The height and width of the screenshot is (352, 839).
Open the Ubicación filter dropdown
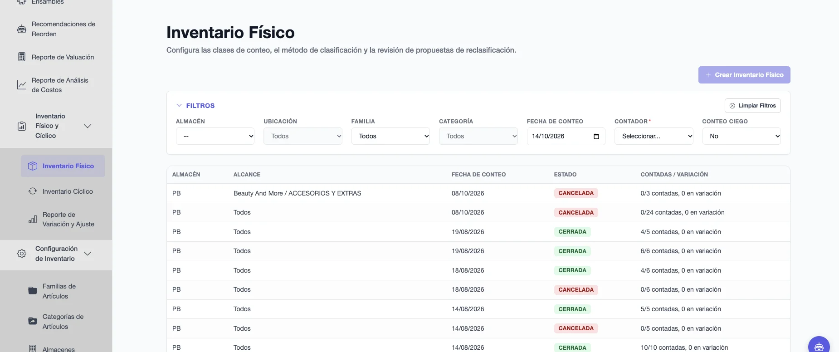pos(303,136)
